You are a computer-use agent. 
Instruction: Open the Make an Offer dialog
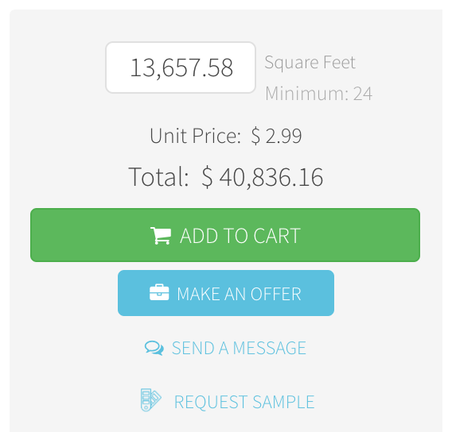[226, 293]
